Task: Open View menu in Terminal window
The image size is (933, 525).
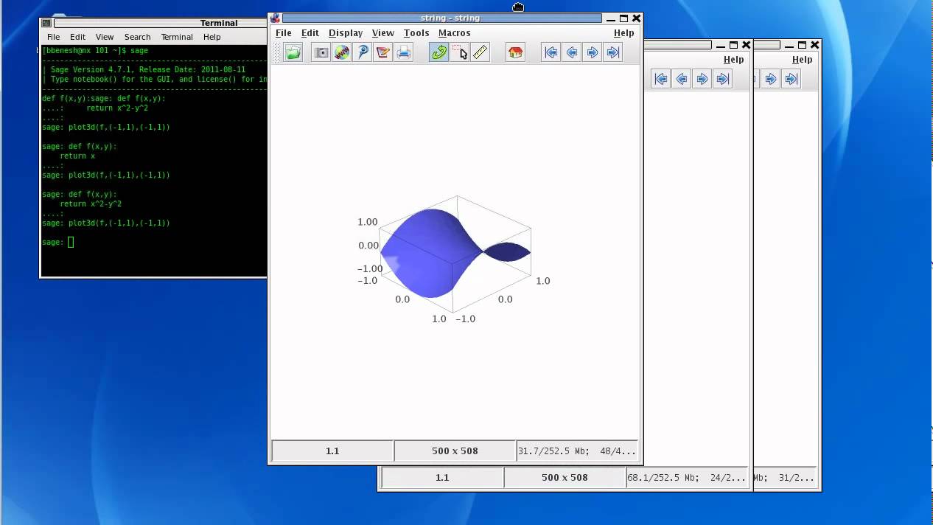Action: [x=105, y=37]
